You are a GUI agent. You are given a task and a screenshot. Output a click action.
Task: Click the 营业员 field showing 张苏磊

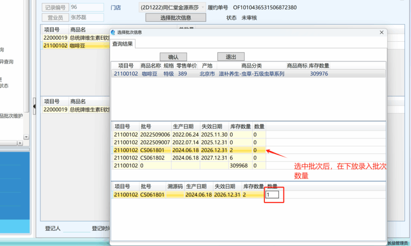click(x=86, y=17)
